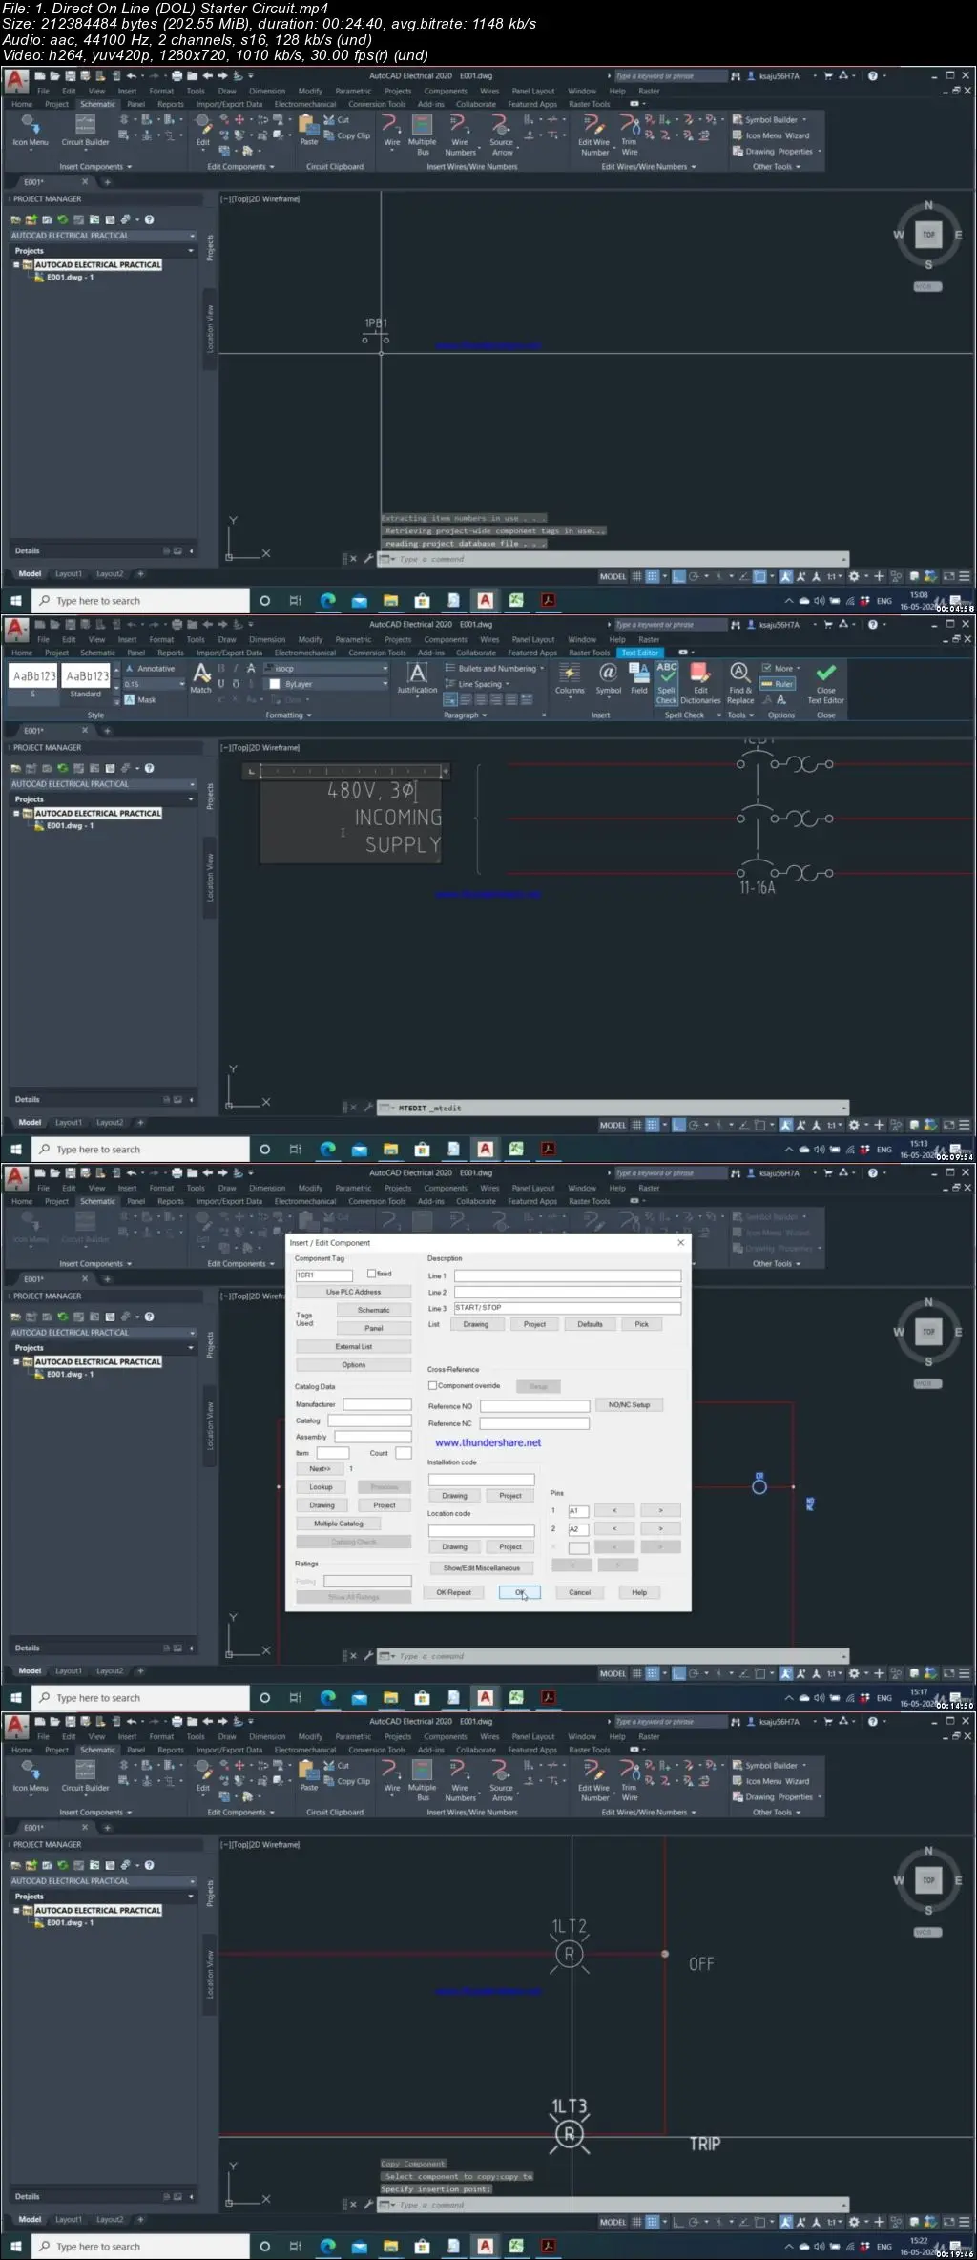Open Edit Dictionaries in the Spell Check panel
The height and width of the screenshot is (2260, 977).
click(700, 683)
